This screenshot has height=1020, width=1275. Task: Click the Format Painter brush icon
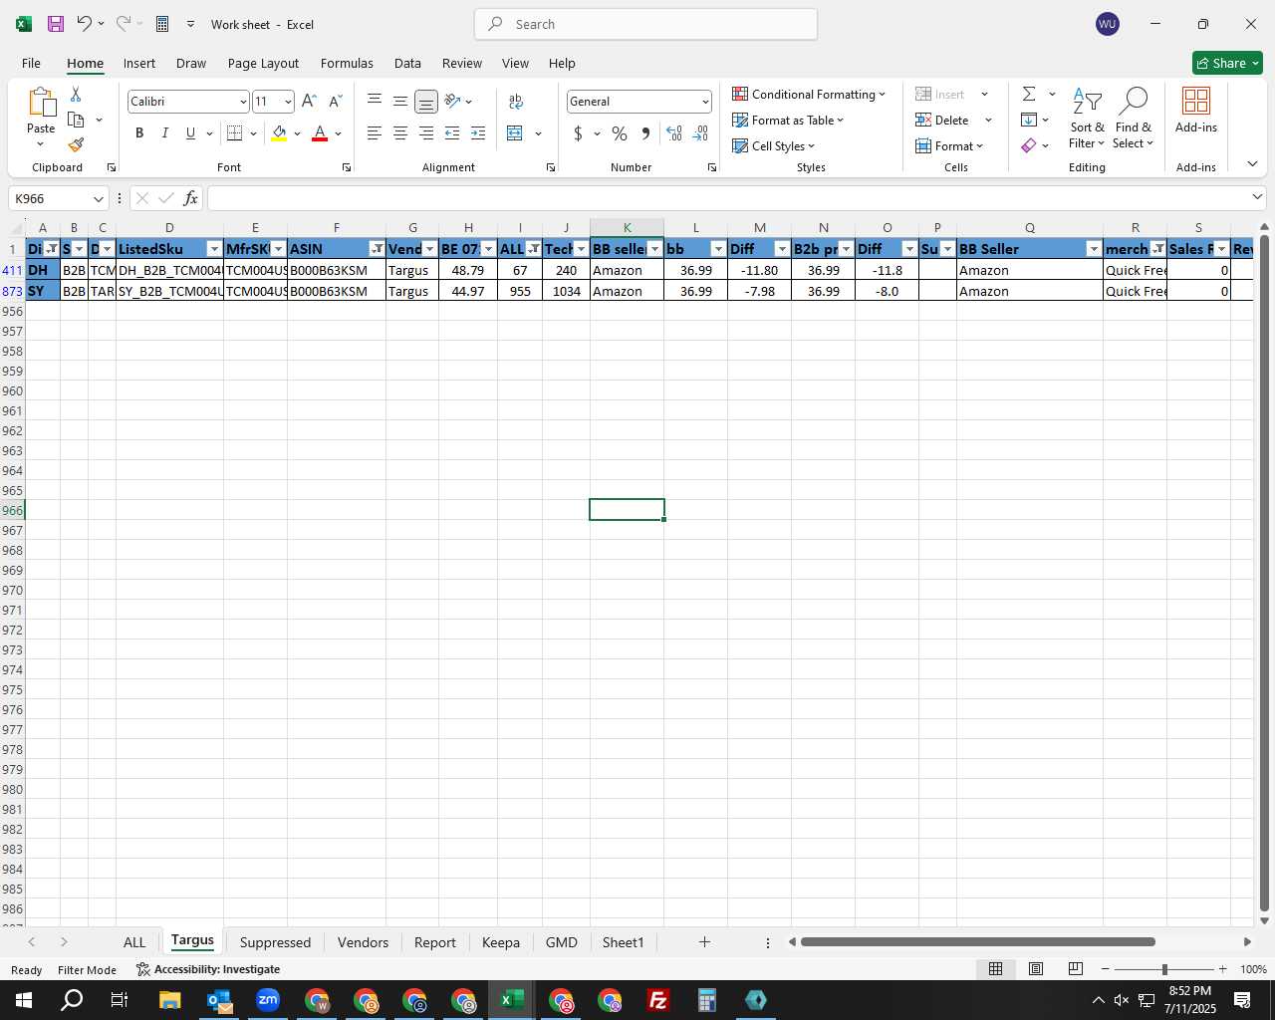pyautogui.click(x=76, y=145)
